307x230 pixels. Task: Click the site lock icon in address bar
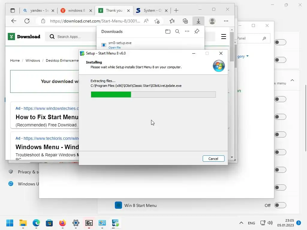click(43, 21)
